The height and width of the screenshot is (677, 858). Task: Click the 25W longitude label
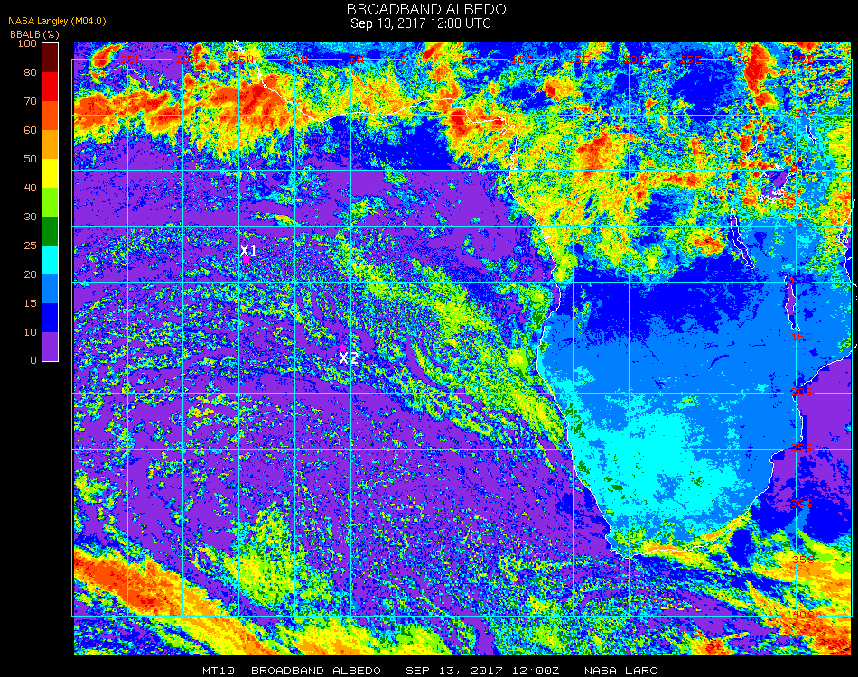coord(131,60)
